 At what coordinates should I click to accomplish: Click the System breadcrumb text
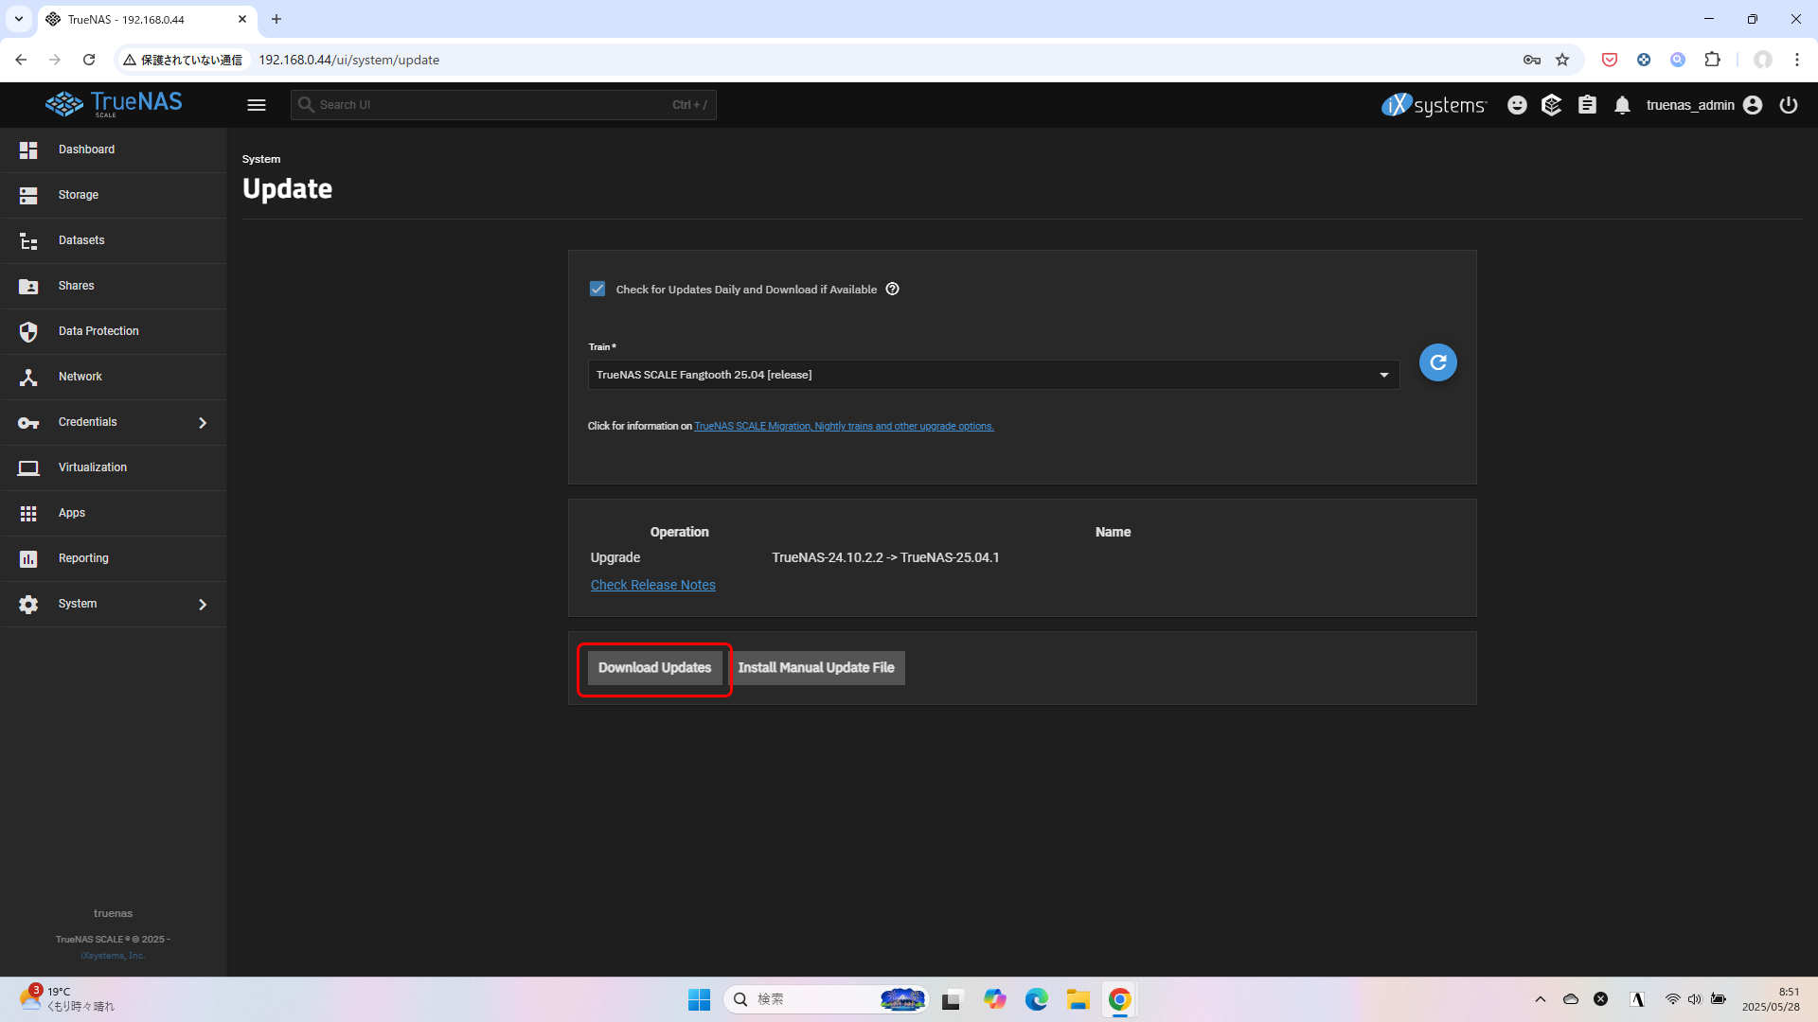coord(261,159)
